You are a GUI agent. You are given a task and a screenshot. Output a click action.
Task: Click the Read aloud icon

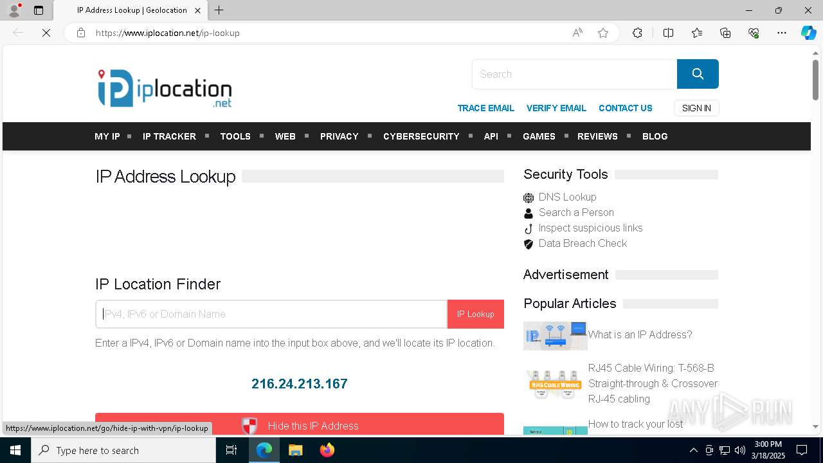[x=577, y=33]
